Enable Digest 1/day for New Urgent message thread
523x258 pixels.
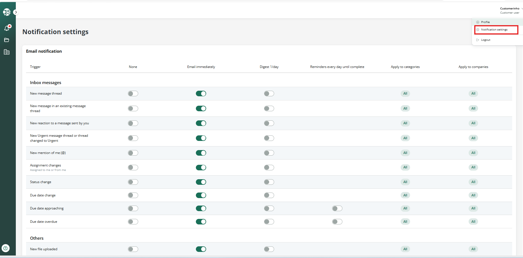(x=269, y=138)
